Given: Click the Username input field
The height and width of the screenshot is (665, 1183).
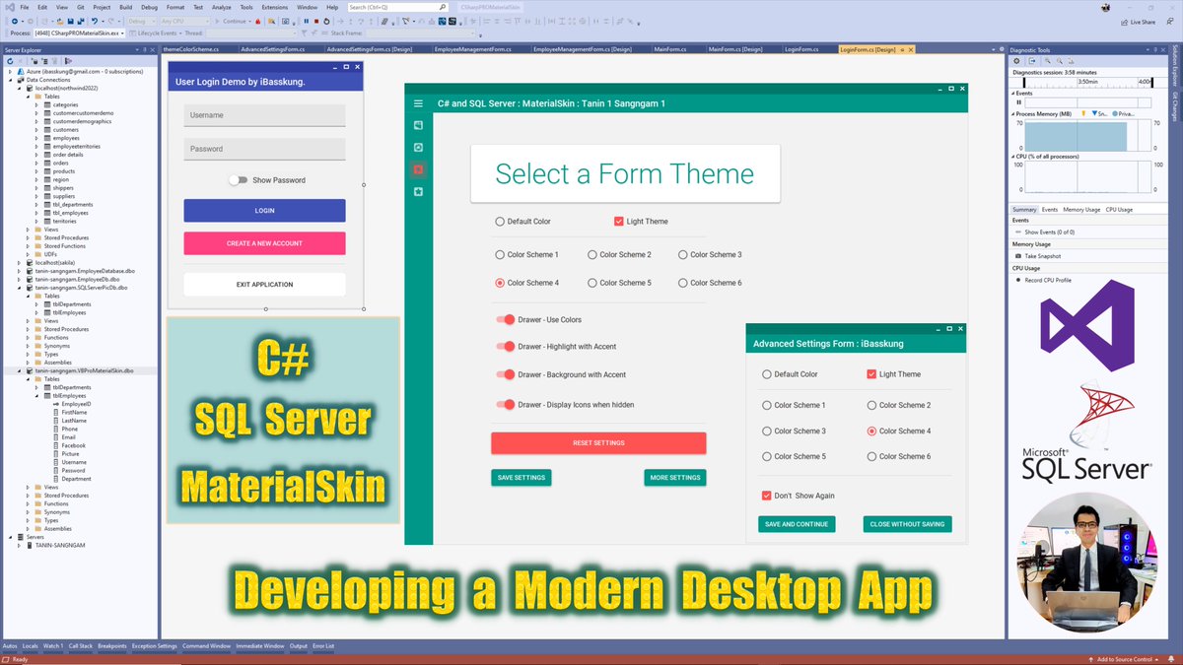Looking at the screenshot, I should coord(264,115).
